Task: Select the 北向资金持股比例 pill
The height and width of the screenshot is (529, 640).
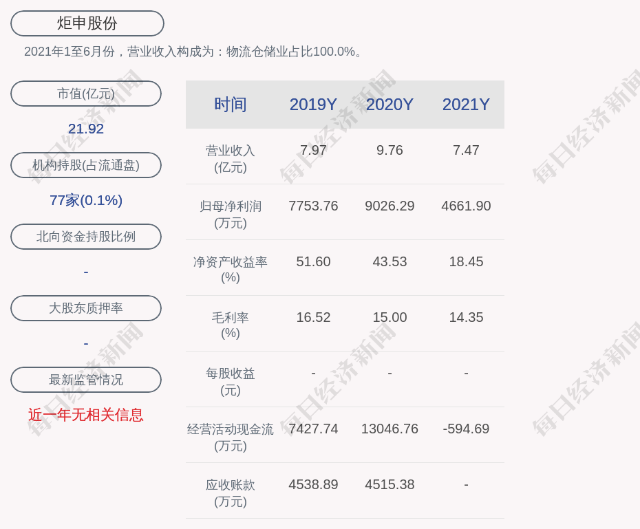Action: 86,237
